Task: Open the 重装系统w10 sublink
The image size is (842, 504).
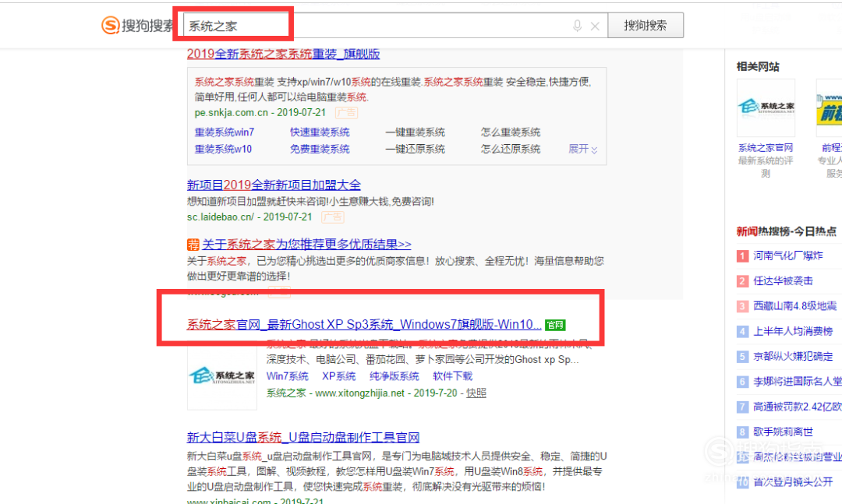Action: pos(224,149)
